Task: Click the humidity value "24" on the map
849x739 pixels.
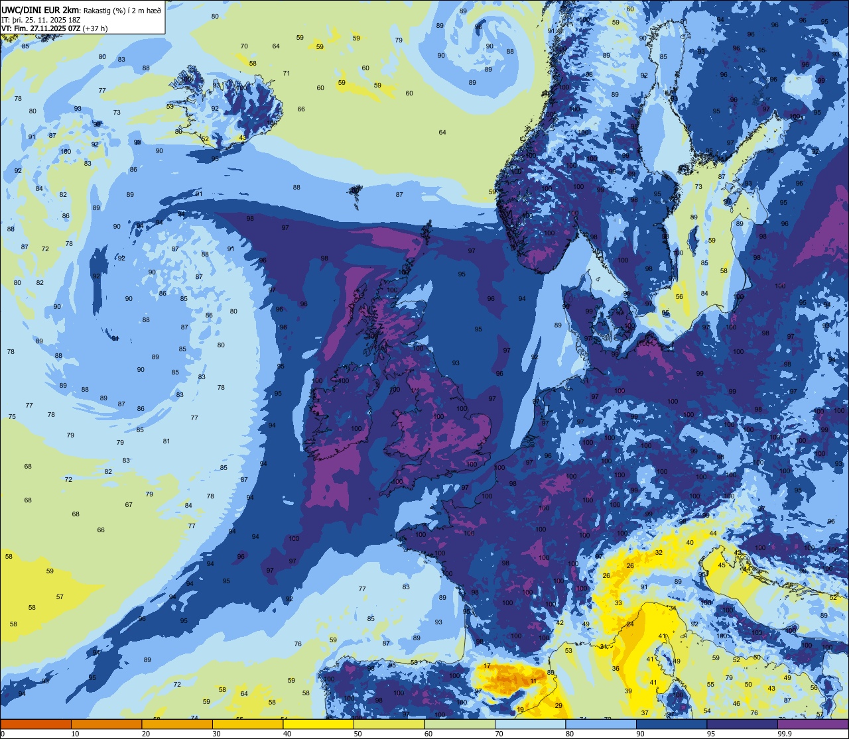Action: (630, 624)
